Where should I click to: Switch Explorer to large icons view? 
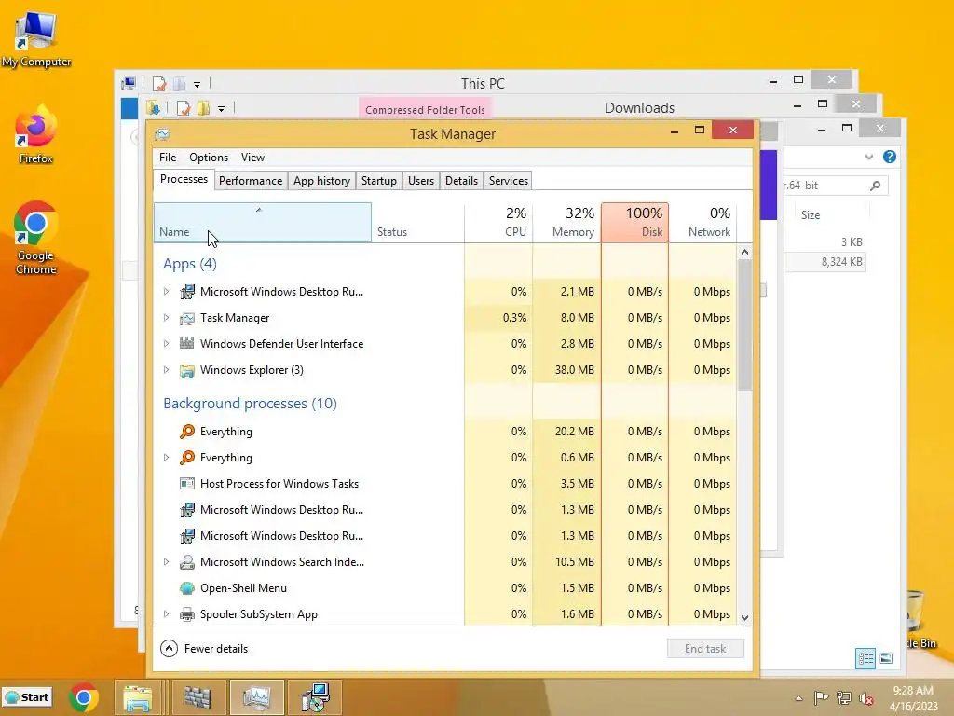click(x=887, y=658)
